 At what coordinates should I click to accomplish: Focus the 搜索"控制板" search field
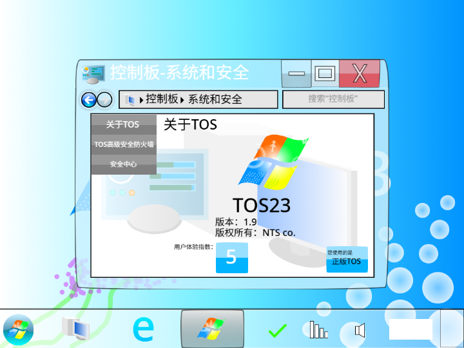click(334, 99)
